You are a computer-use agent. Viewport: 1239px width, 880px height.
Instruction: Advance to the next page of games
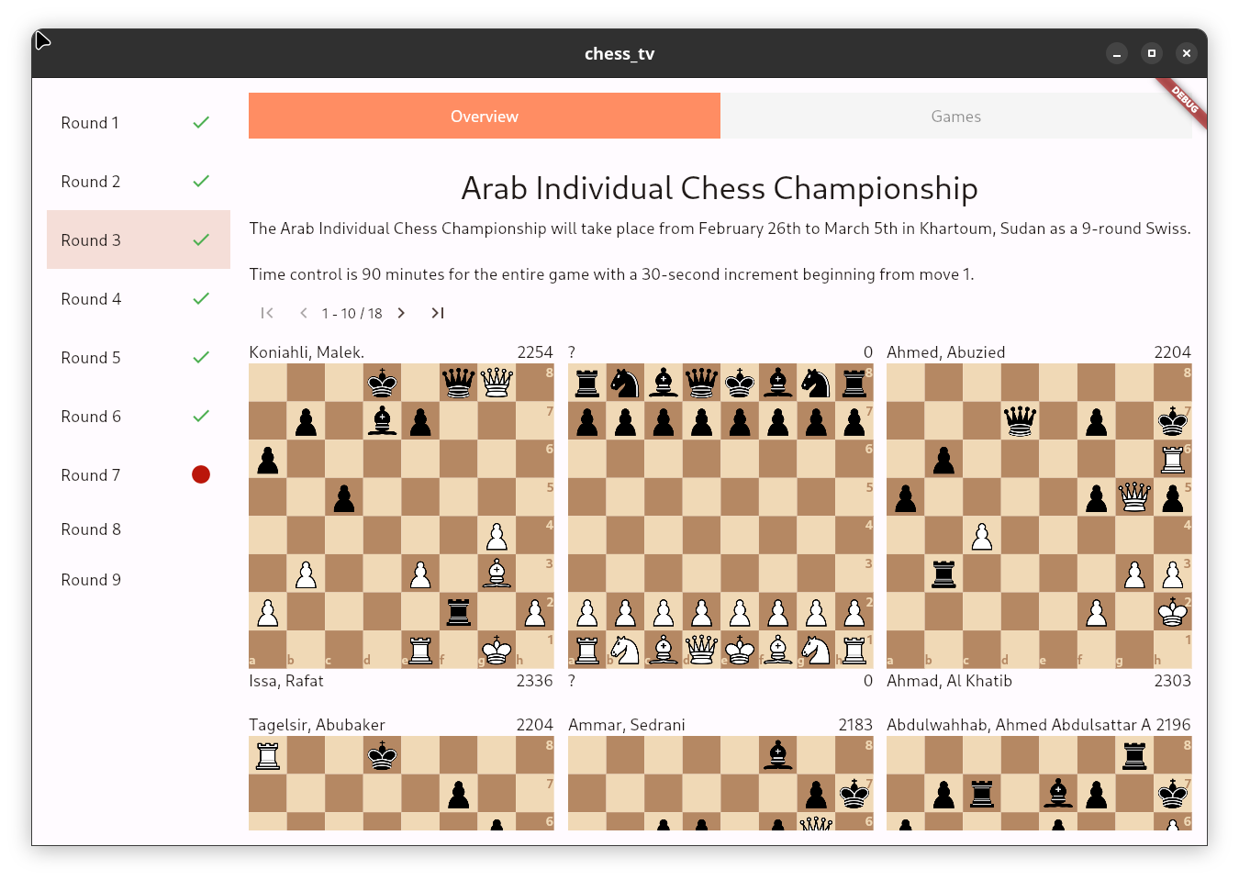tap(401, 313)
